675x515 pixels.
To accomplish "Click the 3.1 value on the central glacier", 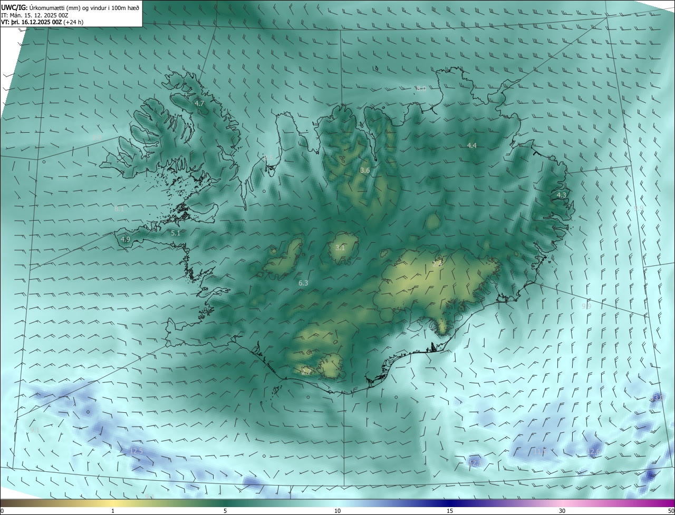I will click(x=340, y=247).
